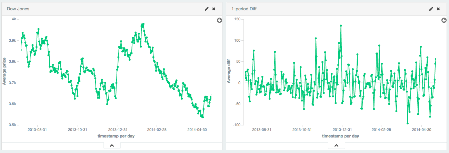Remove the Dow Jones panel
This screenshot has width=449, height=153.
[214, 9]
